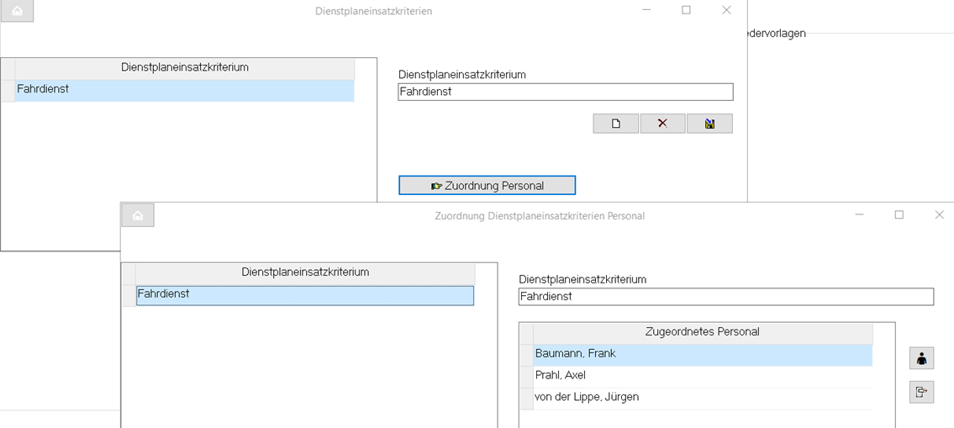Click the lower Dienstplaneinsatzkriterium text field
Viewport: 954px width, 428px height.
pyautogui.click(x=726, y=297)
